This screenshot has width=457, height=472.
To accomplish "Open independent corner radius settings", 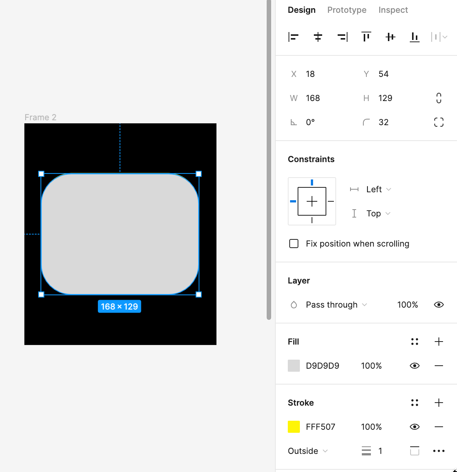I will 439,122.
